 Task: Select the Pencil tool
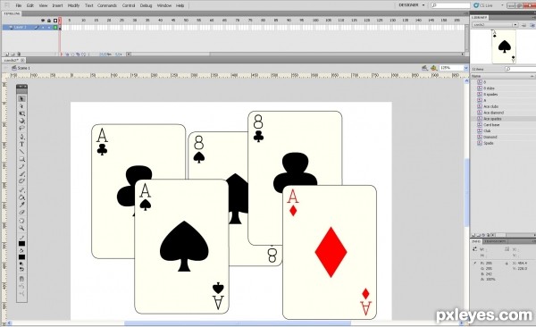coord(21,166)
